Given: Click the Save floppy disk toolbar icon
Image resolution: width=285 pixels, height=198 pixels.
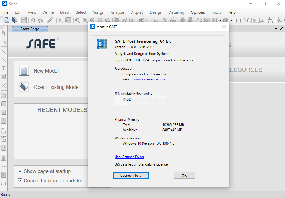Looking at the screenshot, I should (24, 20).
